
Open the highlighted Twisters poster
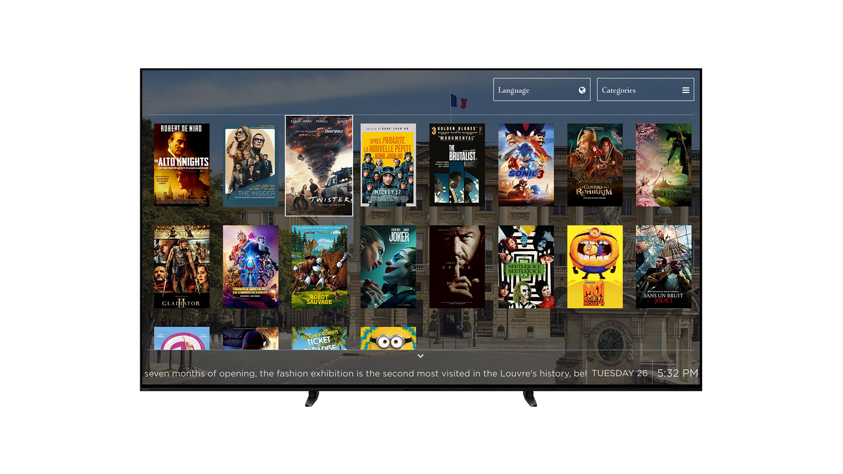pos(319,165)
